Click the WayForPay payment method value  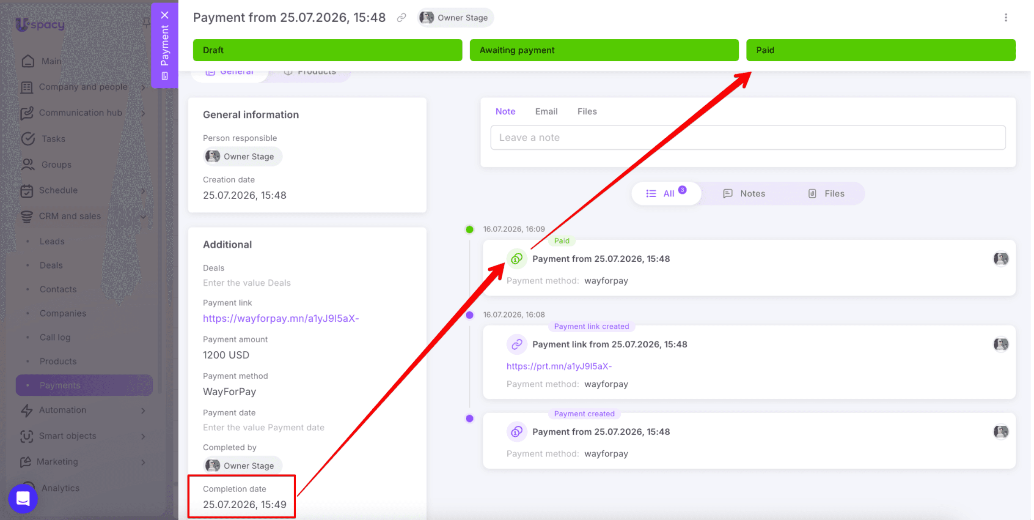229,392
